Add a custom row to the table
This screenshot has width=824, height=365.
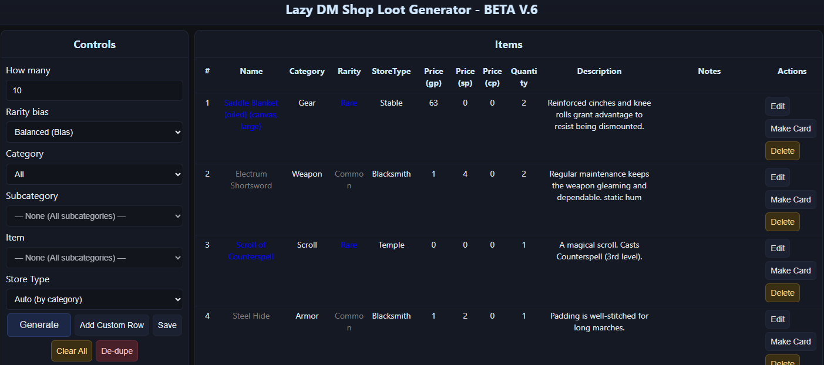tap(111, 325)
